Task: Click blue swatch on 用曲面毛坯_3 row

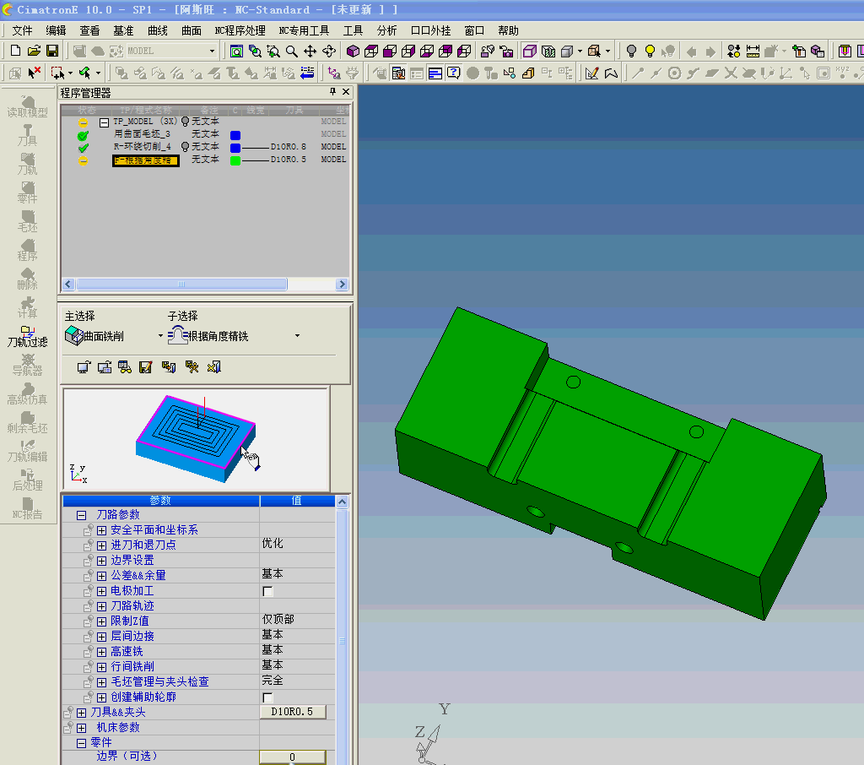Action: coord(235,136)
